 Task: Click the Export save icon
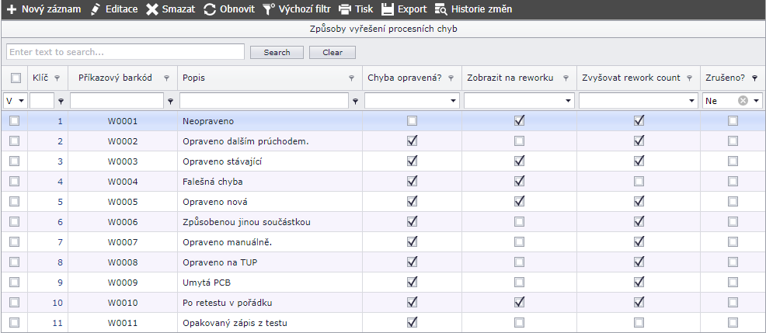click(388, 9)
